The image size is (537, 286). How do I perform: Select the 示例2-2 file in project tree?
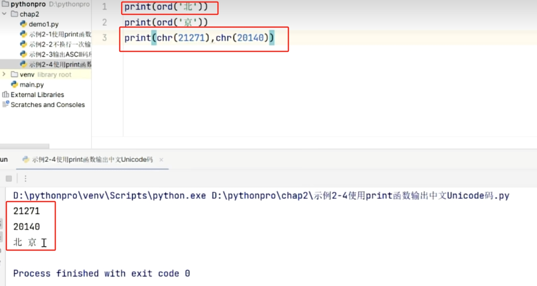click(60, 44)
